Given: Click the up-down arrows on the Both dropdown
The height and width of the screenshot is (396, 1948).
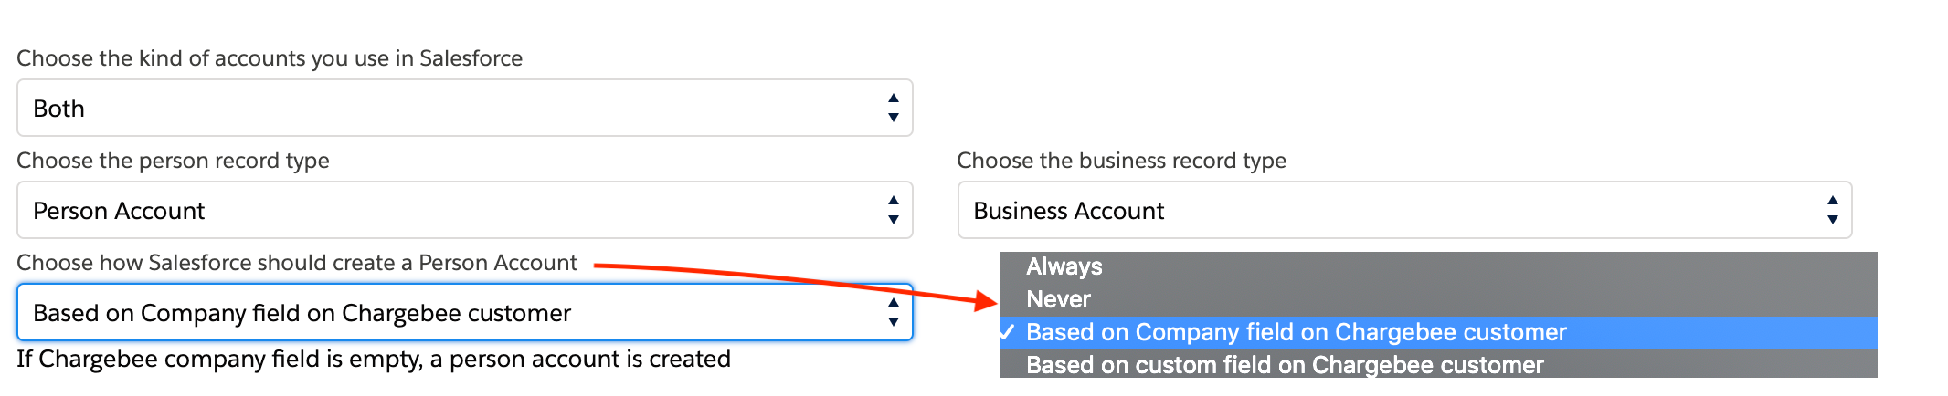Looking at the screenshot, I should click(893, 108).
